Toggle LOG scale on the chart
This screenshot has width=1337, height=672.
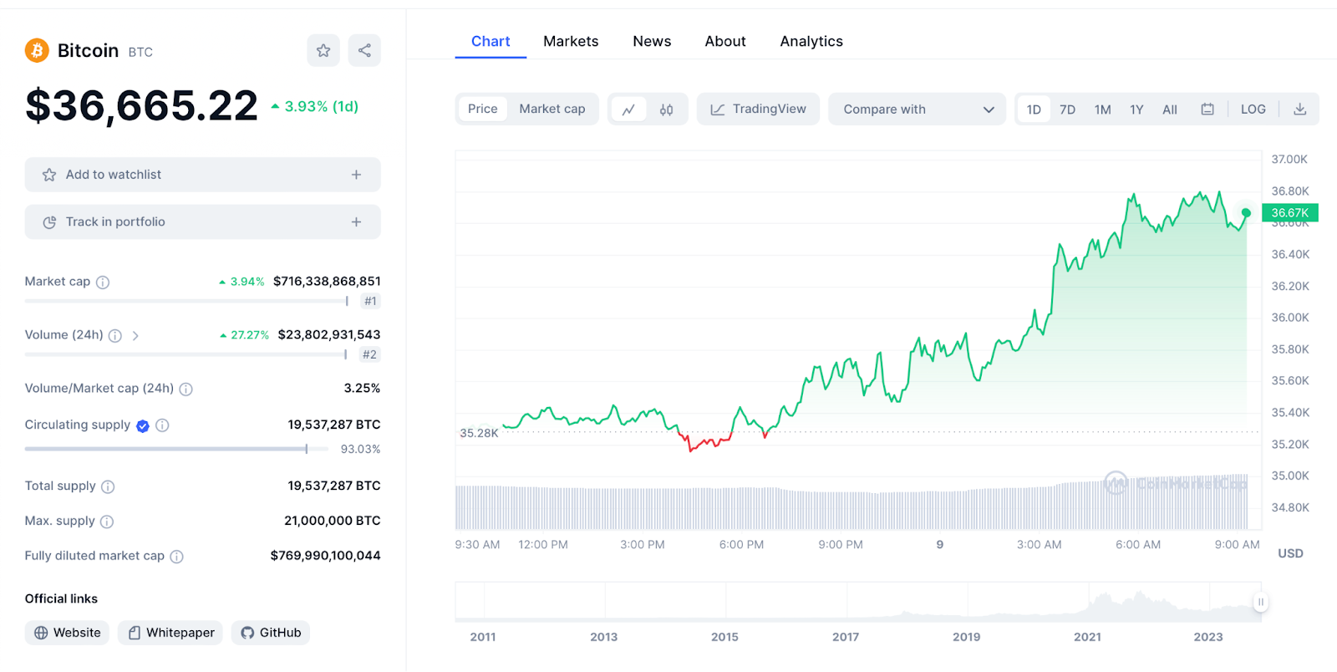1253,109
